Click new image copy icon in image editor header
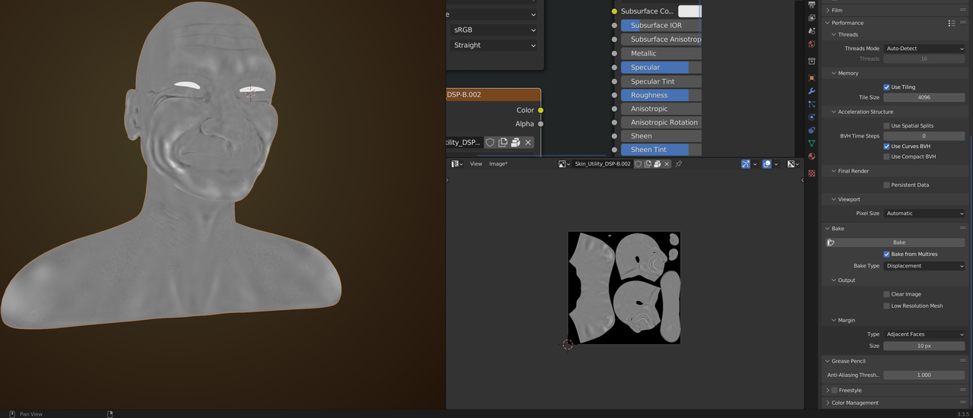Screen dimensions: 973x418 648,164
